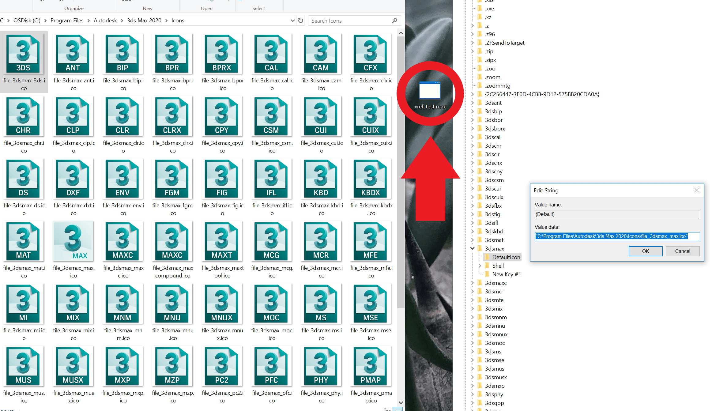The image size is (716, 411).
Task: Click the Autodesk breadcrumb in path
Action: tap(105, 21)
